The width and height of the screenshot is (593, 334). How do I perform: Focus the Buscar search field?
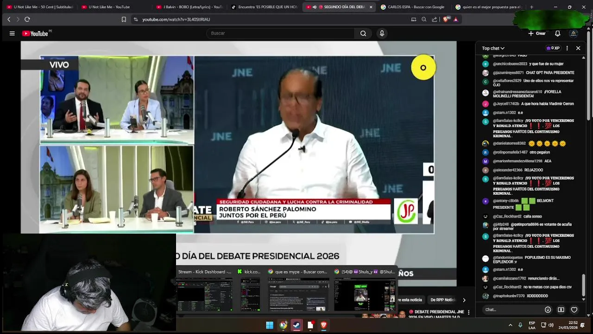(x=280, y=33)
